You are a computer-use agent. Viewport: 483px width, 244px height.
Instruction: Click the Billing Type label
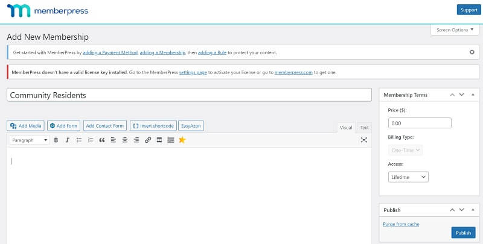[401, 137]
